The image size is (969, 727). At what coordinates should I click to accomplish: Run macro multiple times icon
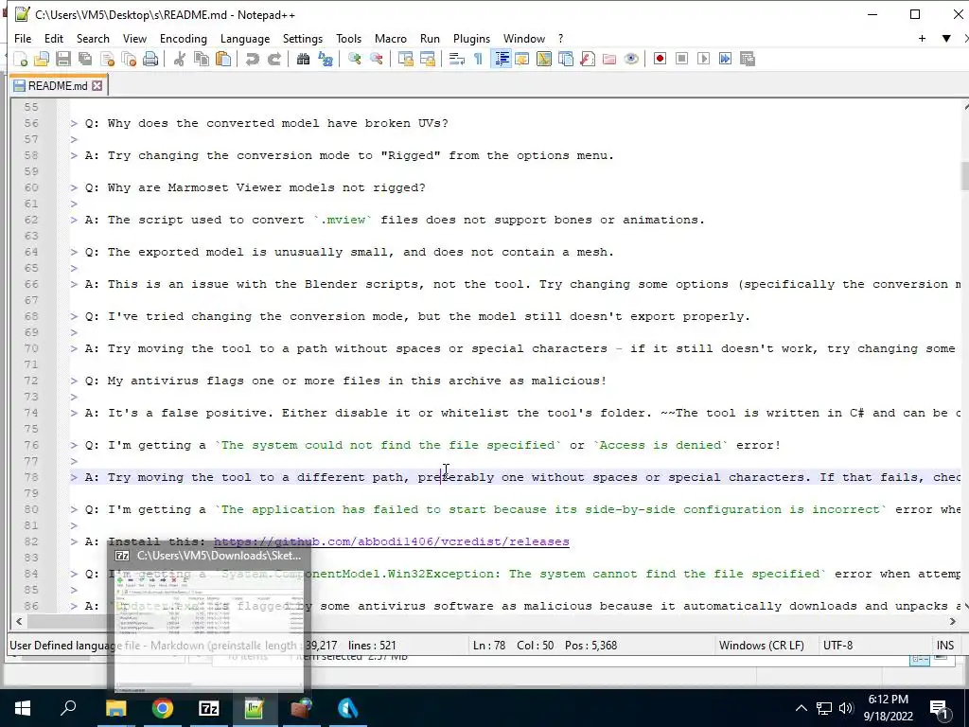[725, 59]
